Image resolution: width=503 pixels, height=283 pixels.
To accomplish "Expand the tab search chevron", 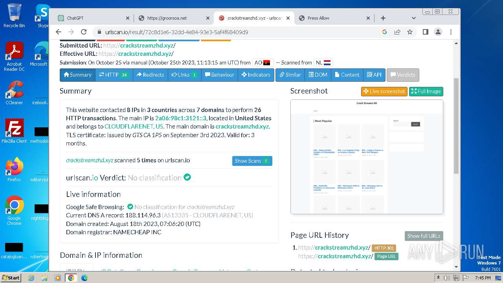I will pyautogui.click(x=413, y=18).
